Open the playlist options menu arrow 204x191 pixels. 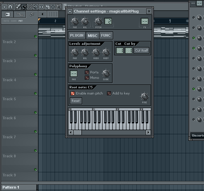coord(4,7)
